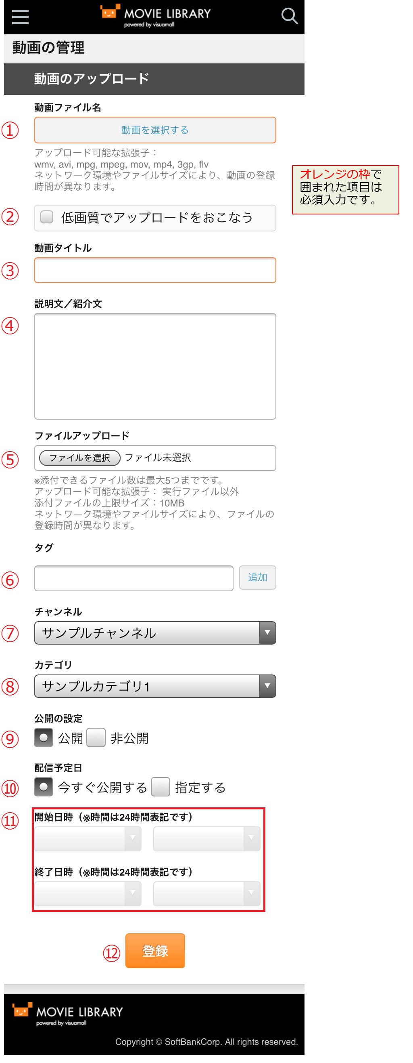Click the search magnifier icon
This screenshot has width=413, height=1063.
click(289, 17)
